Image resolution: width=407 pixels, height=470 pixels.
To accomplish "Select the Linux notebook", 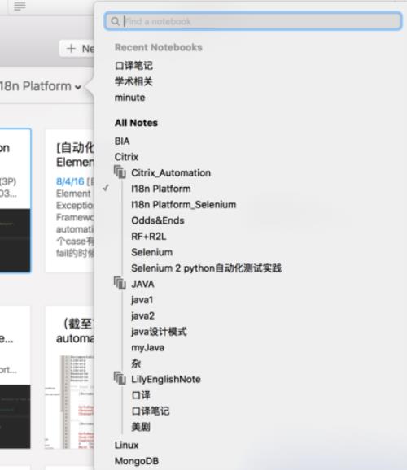I will [x=126, y=446].
